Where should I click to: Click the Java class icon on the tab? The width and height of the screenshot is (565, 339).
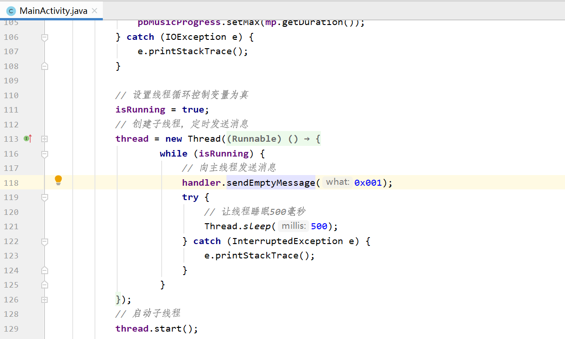pyautogui.click(x=11, y=11)
